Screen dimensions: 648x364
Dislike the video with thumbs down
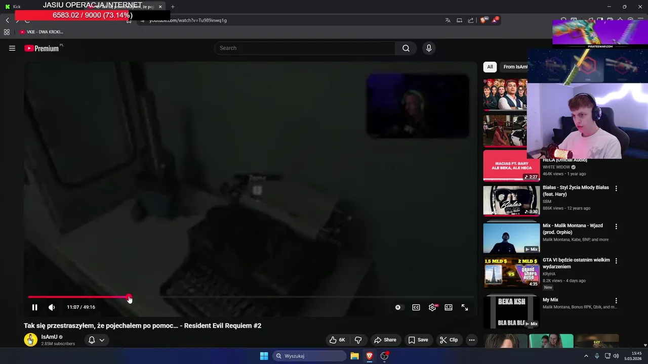coord(358,340)
